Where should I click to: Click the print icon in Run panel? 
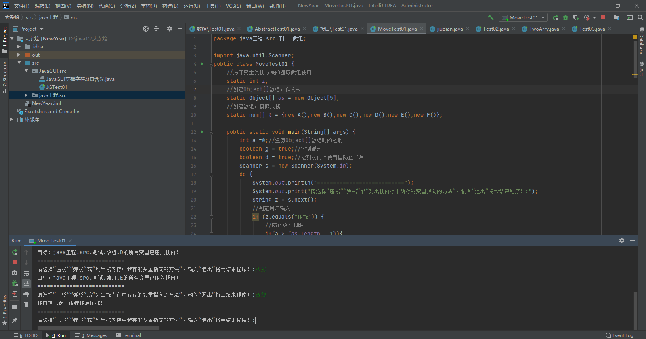(26, 294)
